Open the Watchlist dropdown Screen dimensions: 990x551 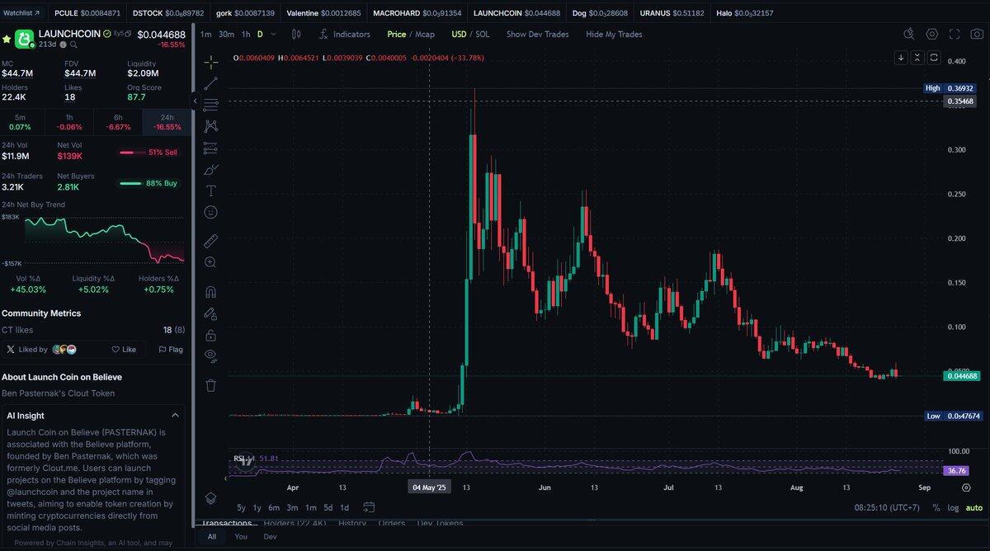(21, 13)
